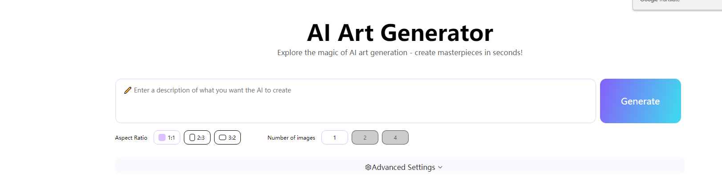Click the gear icon beside Advanced Settings

(368, 167)
